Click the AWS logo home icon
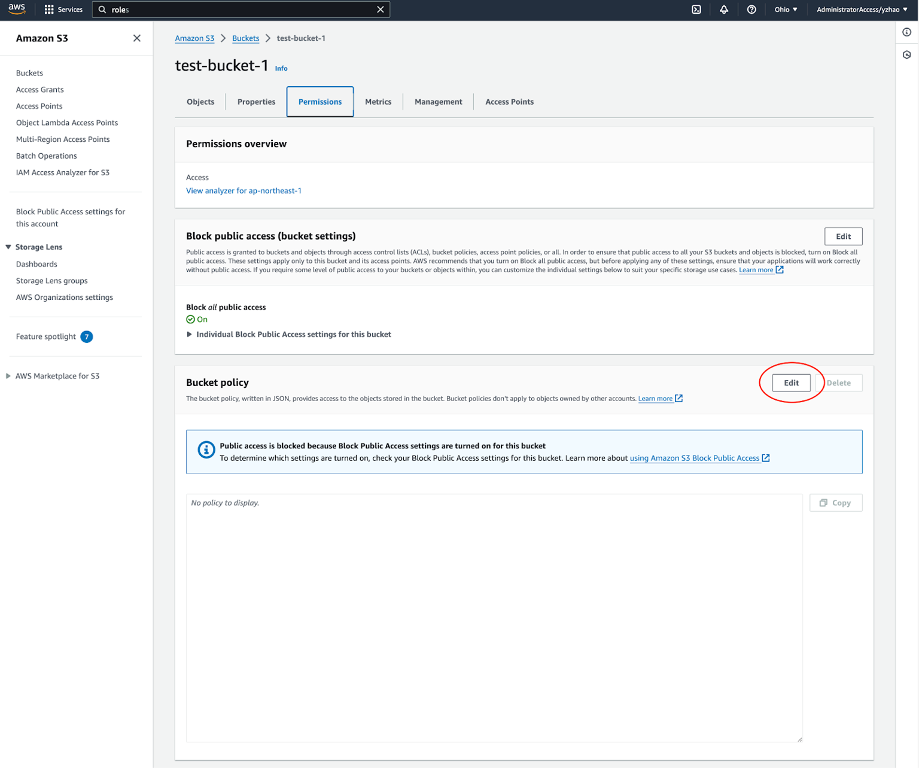Viewport: 919px width, 768px height. click(17, 9)
